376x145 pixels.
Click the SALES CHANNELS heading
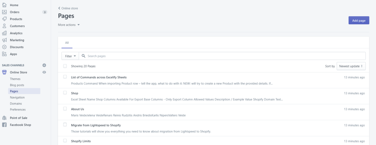(x=13, y=65)
